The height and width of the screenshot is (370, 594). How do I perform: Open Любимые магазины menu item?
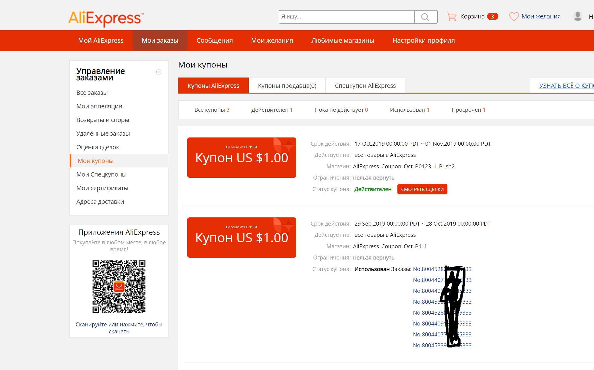click(x=343, y=41)
